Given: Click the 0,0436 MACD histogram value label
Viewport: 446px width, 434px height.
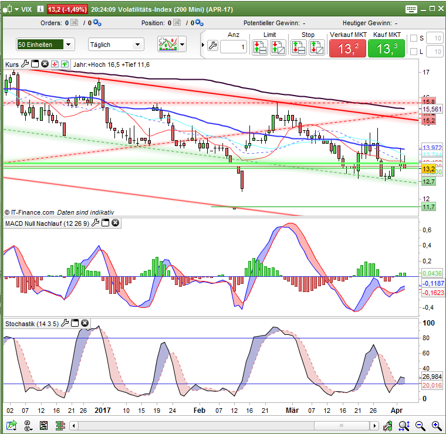Looking at the screenshot, I should (x=432, y=273).
